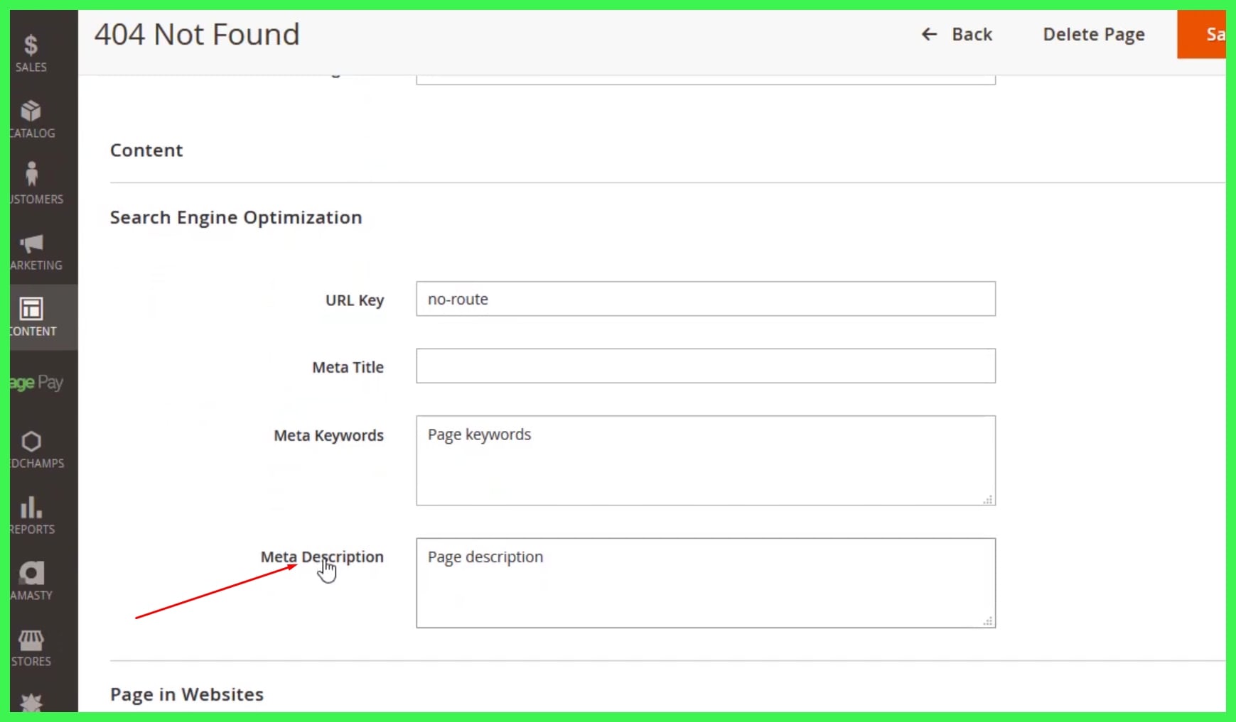Select the Meta Description text area
The height and width of the screenshot is (722, 1236).
coord(705,582)
